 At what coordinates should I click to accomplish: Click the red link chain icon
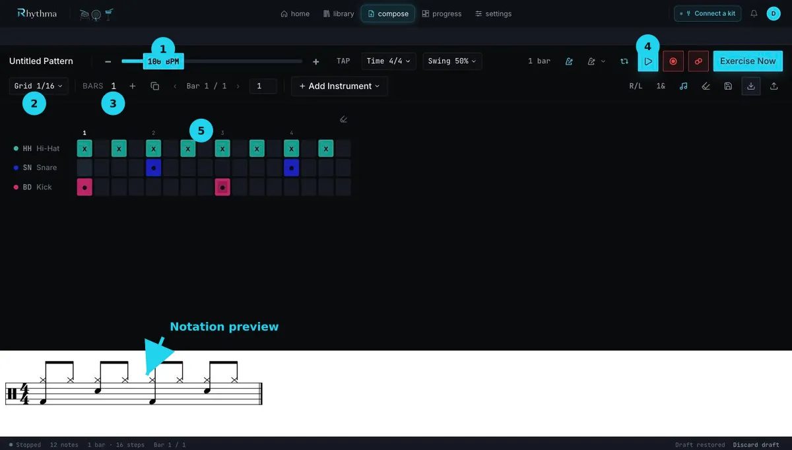point(698,61)
